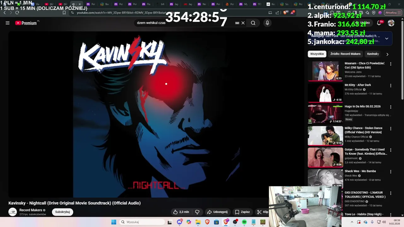Expand the Mix playlist panel chevron
The width and height of the screenshot is (404, 227).
387,38
